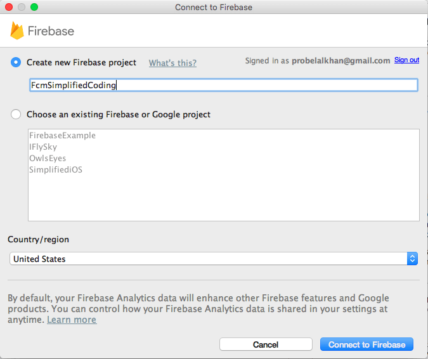428x359 pixels.
Task: Select Choose an existing Firebase or Google project
Action: pos(16,114)
